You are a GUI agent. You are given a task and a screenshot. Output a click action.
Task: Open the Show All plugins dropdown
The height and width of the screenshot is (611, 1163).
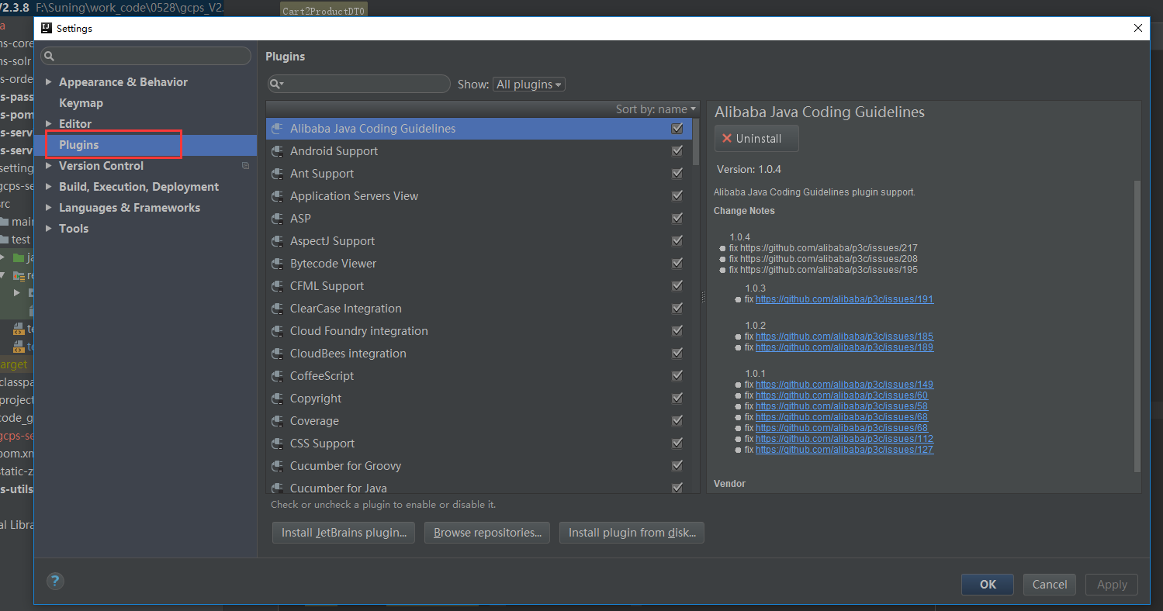pos(529,85)
